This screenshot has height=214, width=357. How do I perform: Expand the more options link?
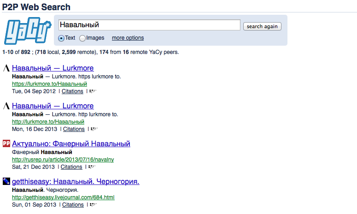coord(128,38)
